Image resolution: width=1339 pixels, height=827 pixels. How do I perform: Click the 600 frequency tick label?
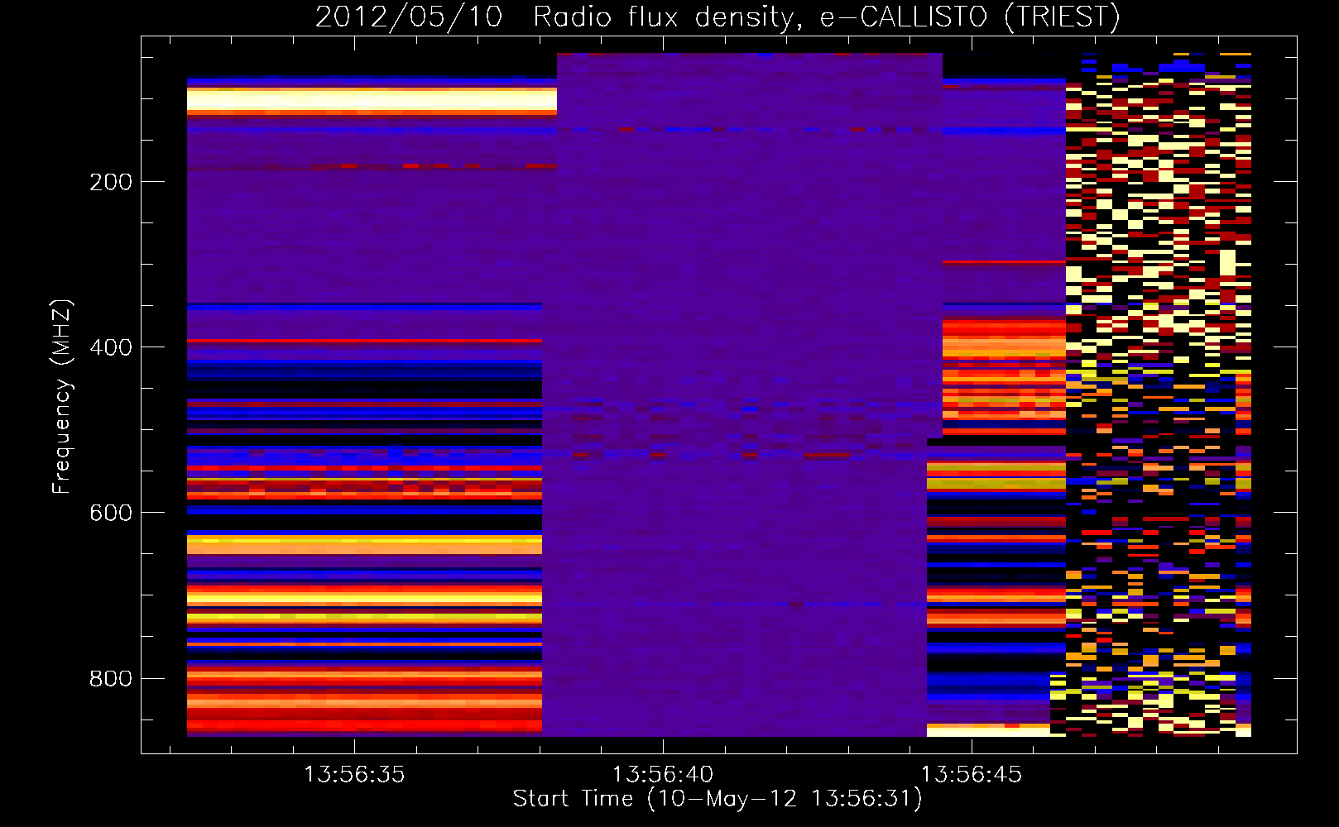click(x=111, y=513)
